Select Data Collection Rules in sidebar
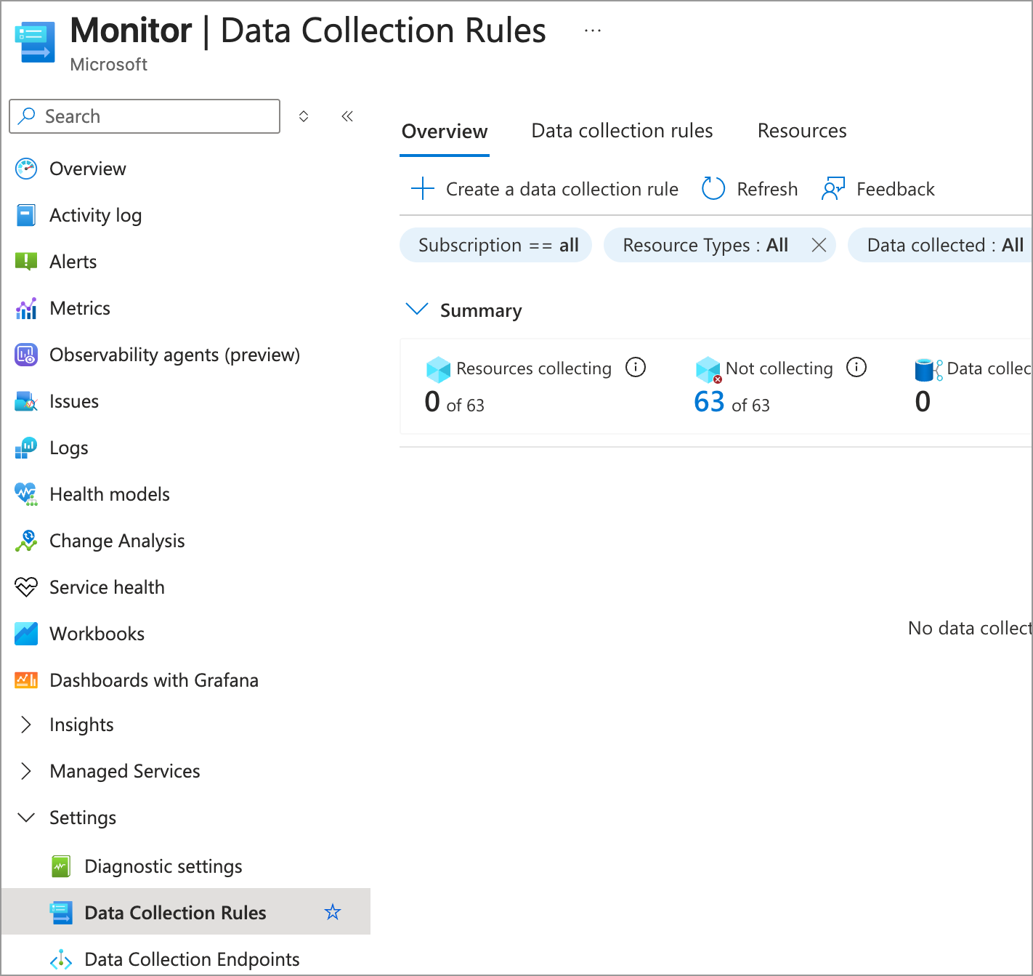The width and height of the screenshot is (1033, 976). coord(186,912)
